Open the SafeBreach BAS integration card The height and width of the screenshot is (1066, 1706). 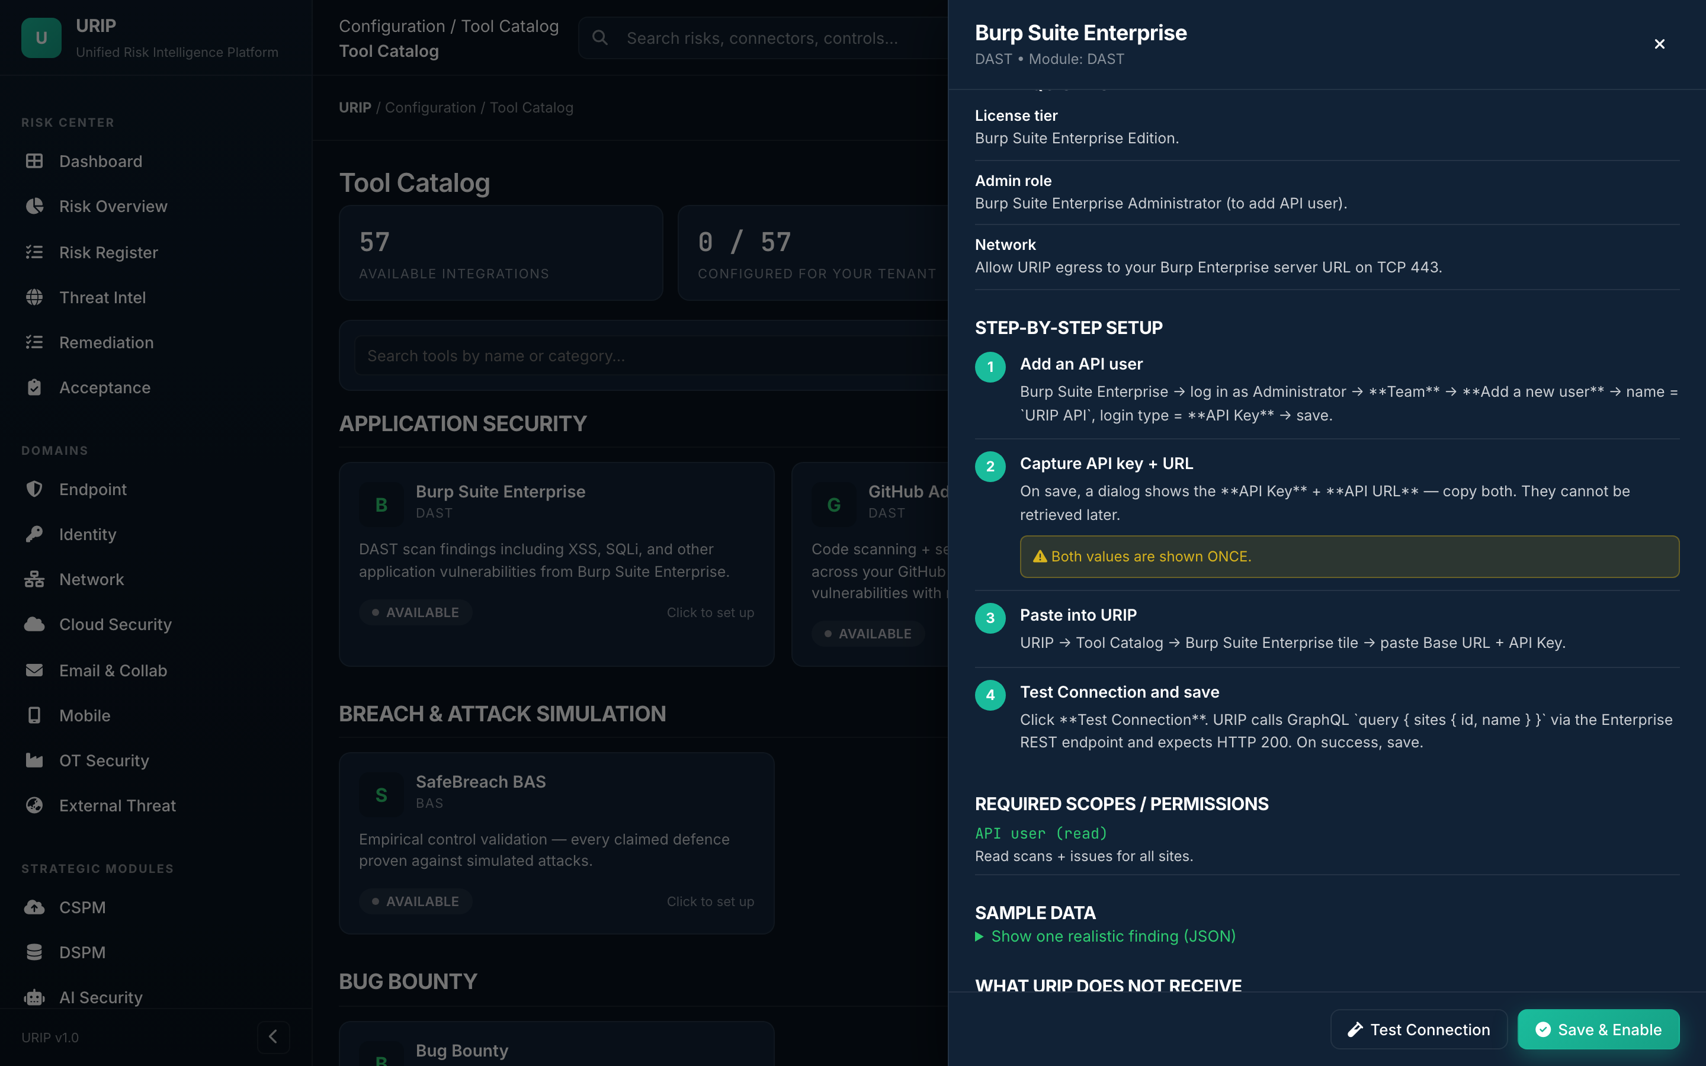point(556,843)
